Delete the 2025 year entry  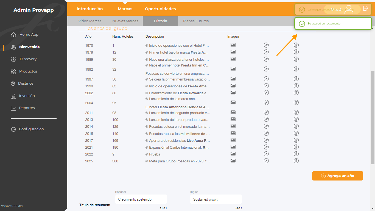click(x=296, y=161)
